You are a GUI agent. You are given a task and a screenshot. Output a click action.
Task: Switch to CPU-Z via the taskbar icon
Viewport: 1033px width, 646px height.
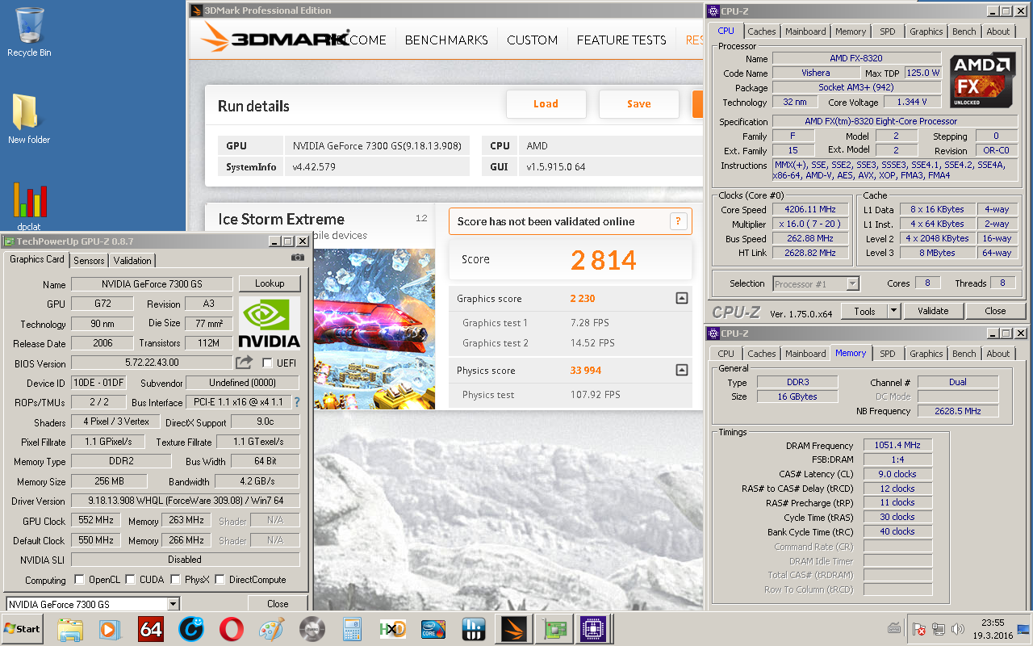pyautogui.click(x=595, y=629)
